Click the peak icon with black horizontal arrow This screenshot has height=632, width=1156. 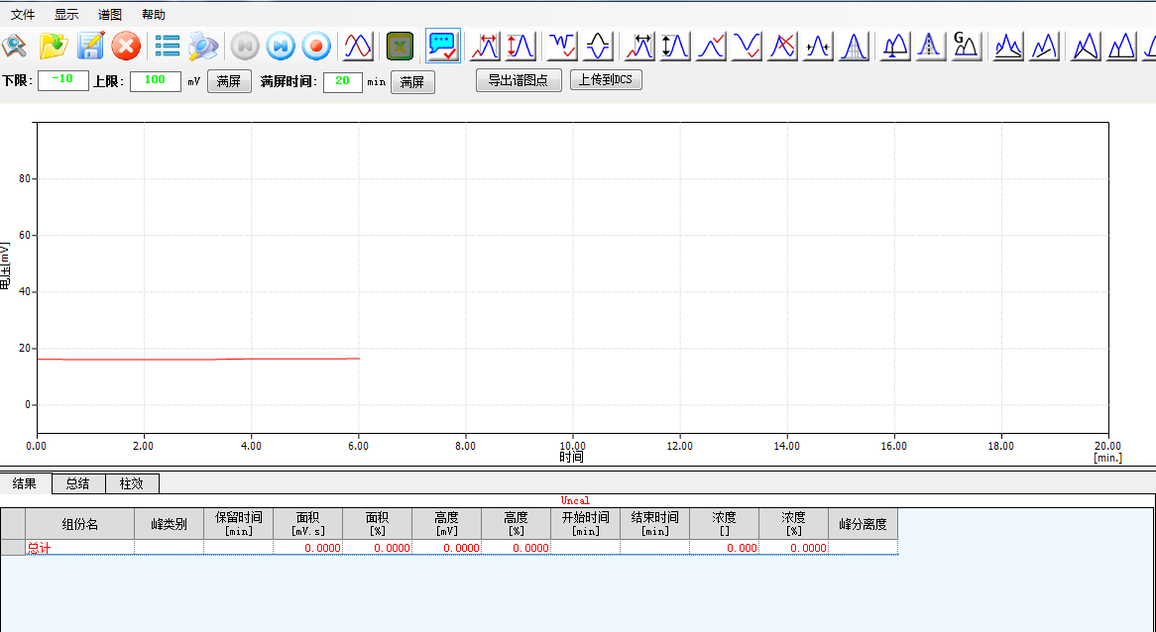coord(639,47)
